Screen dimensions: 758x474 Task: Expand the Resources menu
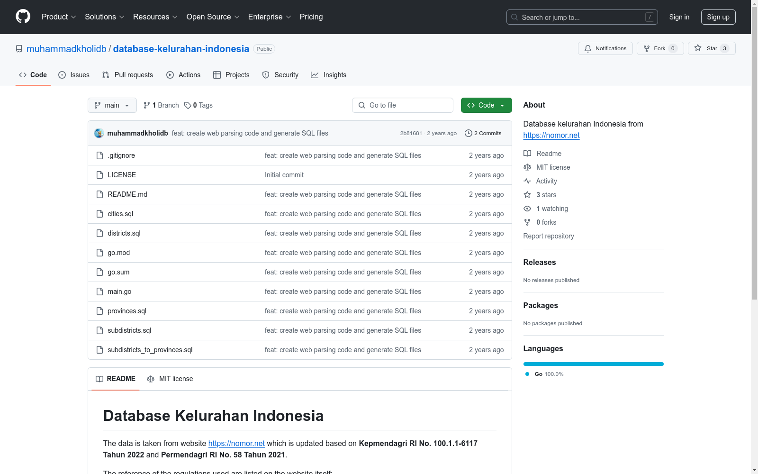tap(155, 17)
